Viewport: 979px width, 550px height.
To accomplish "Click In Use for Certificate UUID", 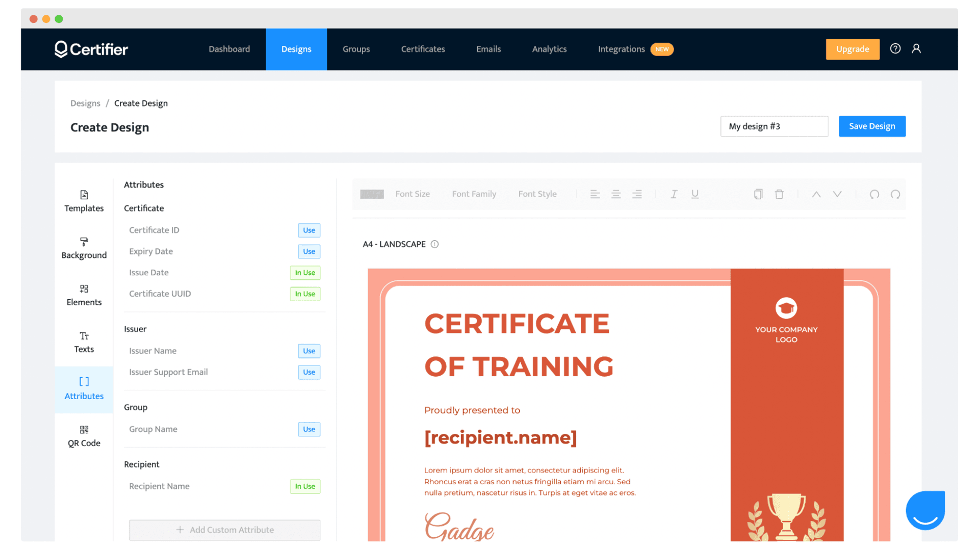I will click(x=305, y=294).
